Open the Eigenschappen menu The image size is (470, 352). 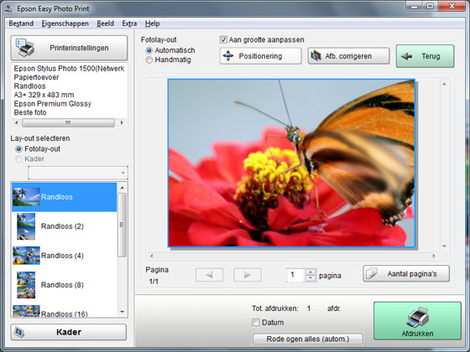(x=65, y=23)
